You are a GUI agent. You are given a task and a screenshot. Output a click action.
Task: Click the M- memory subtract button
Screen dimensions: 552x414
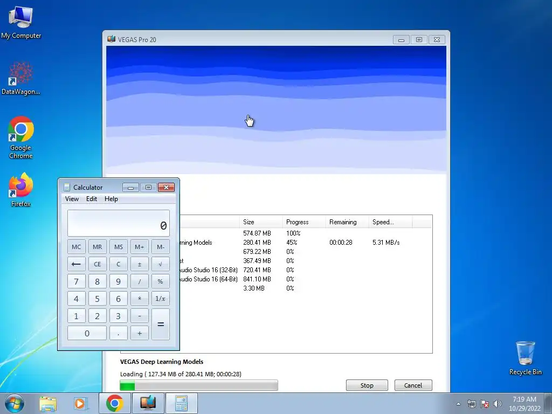pos(161,247)
